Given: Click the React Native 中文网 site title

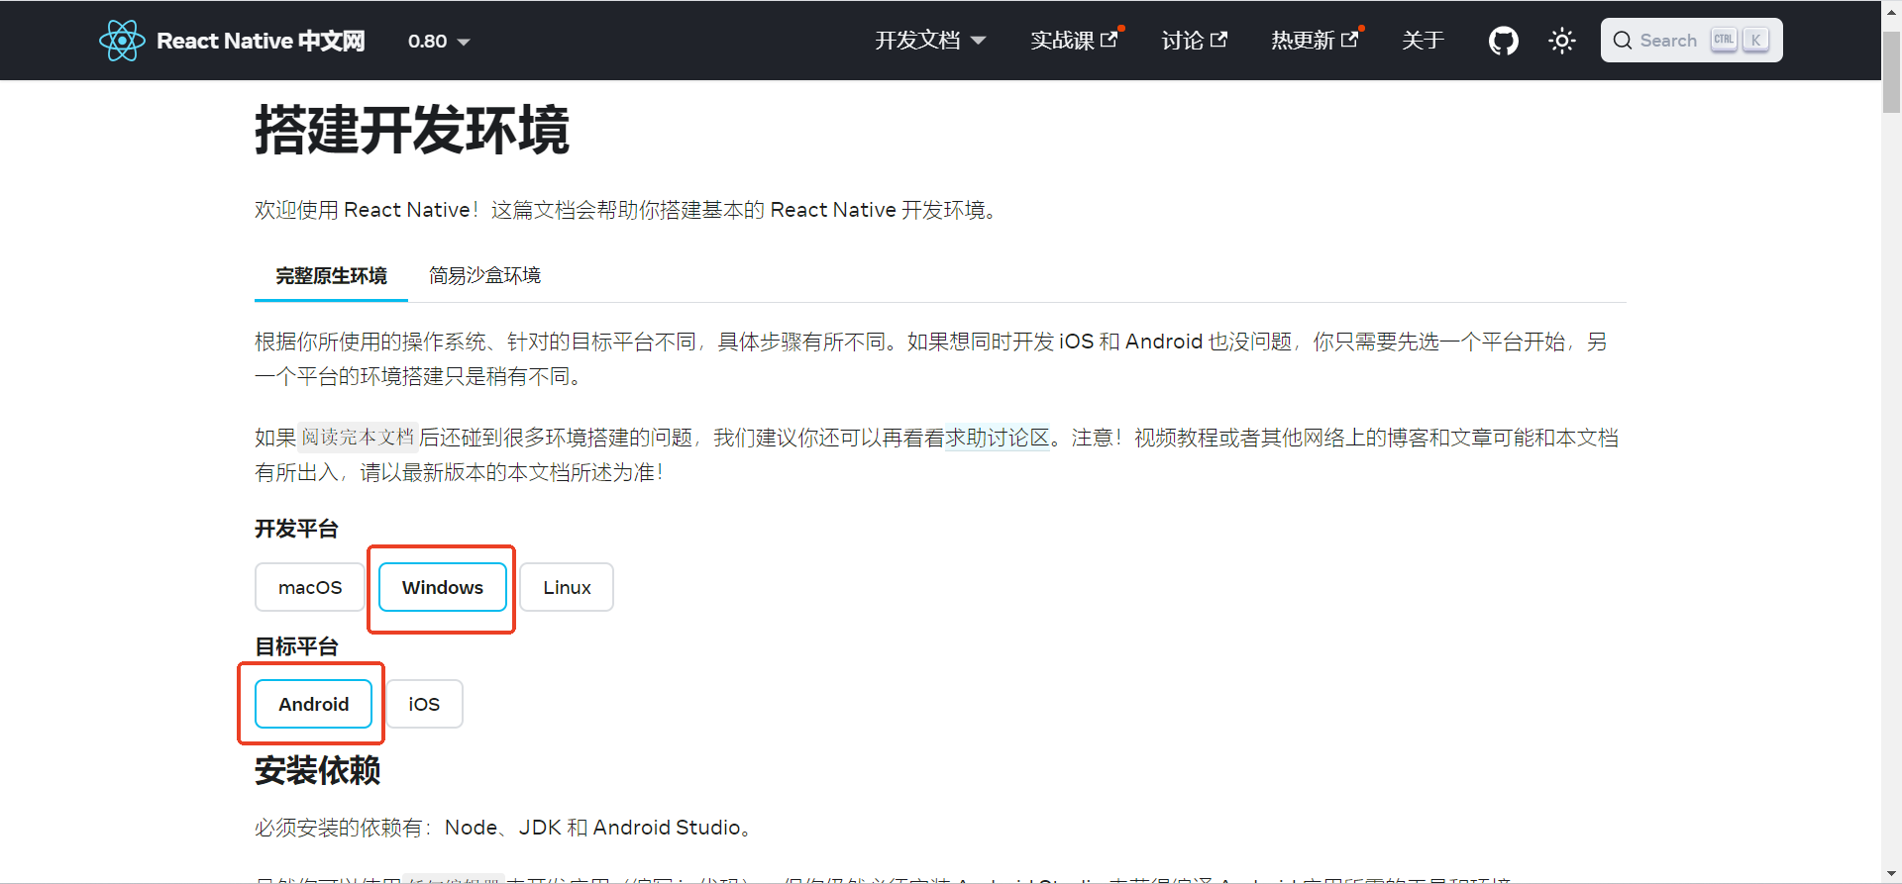Looking at the screenshot, I should (x=261, y=41).
